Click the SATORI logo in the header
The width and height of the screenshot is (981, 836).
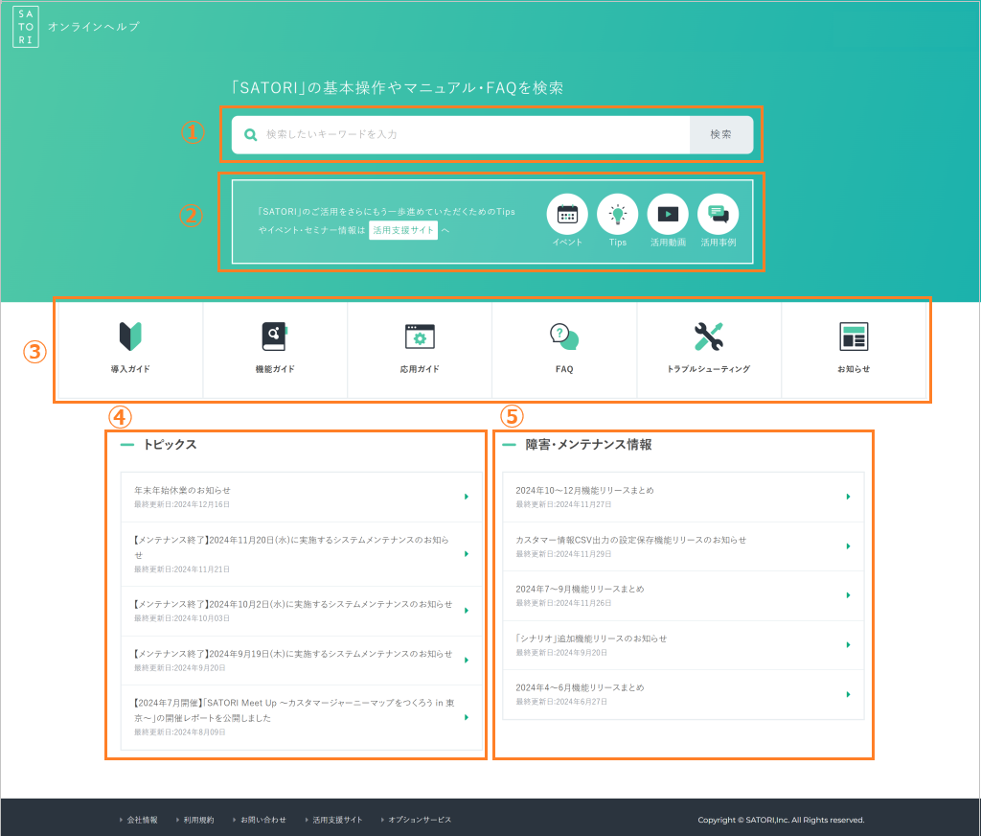click(x=26, y=27)
